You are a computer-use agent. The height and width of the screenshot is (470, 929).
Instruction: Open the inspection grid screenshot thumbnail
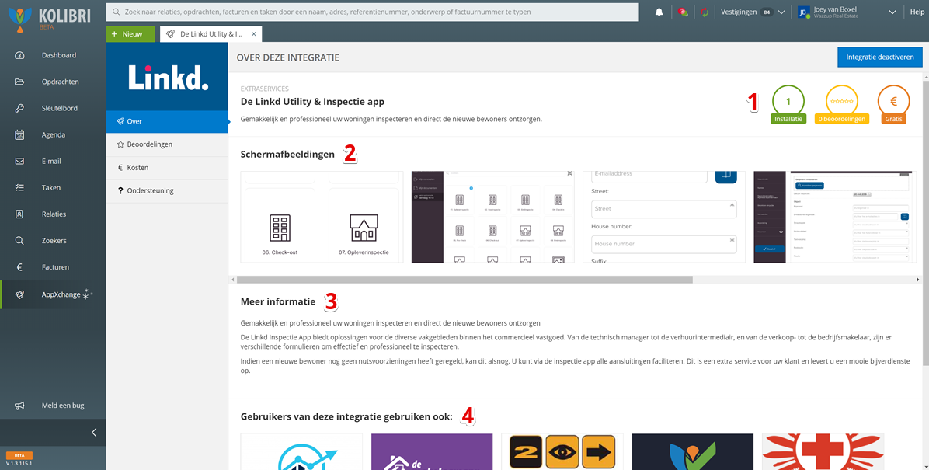click(x=493, y=217)
